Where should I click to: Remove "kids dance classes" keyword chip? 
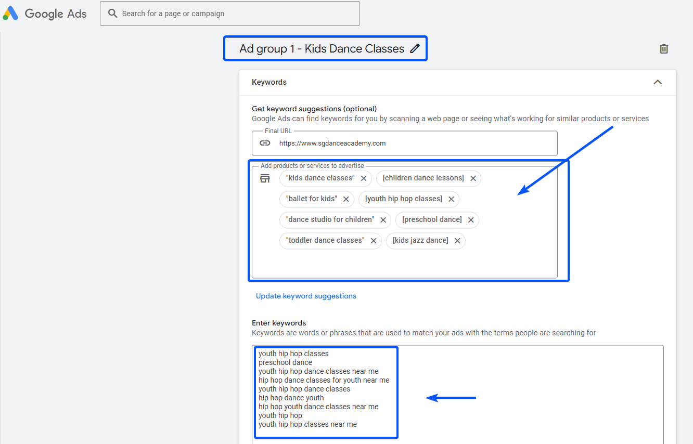coord(364,178)
